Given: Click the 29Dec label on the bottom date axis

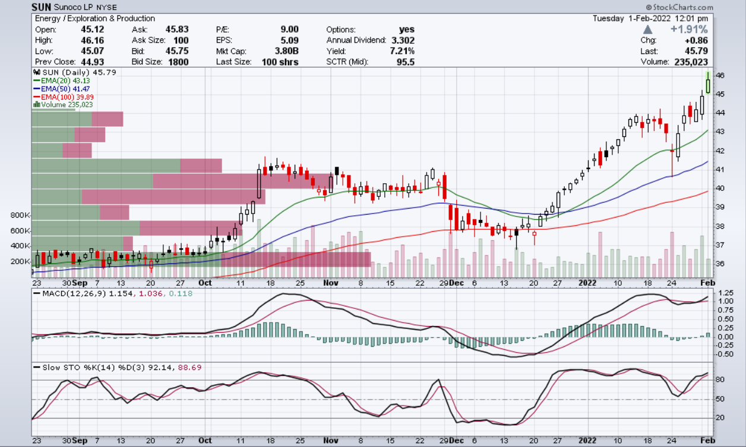Looking at the screenshot, I should pos(451,441).
